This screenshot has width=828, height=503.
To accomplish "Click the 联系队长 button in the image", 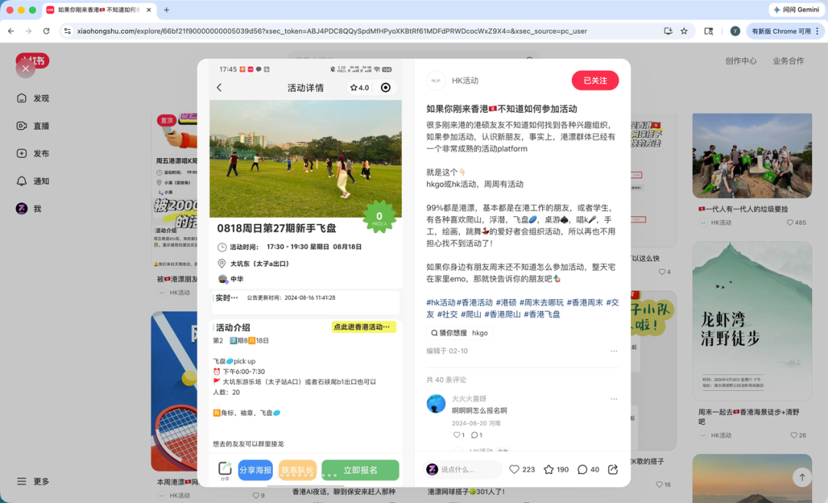I will tap(297, 470).
